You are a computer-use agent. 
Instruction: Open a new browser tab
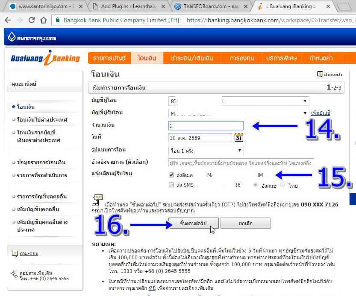point(344,6)
